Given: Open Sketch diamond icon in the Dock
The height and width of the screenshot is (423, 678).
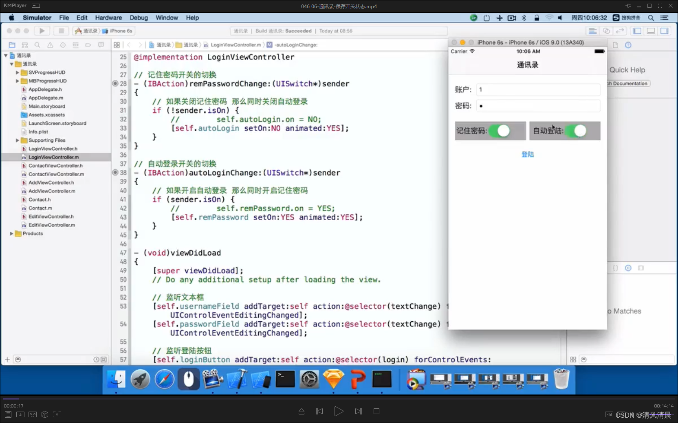Looking at the screenshot, I should (x=333, y=379).
